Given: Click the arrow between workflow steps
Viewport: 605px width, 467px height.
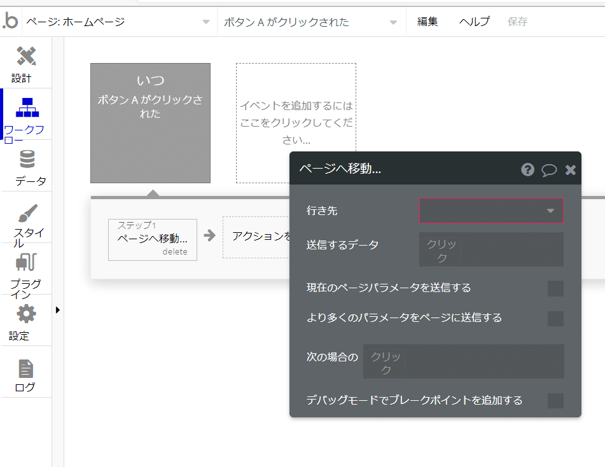Looking at the screenshot, I should click(209, 235).
